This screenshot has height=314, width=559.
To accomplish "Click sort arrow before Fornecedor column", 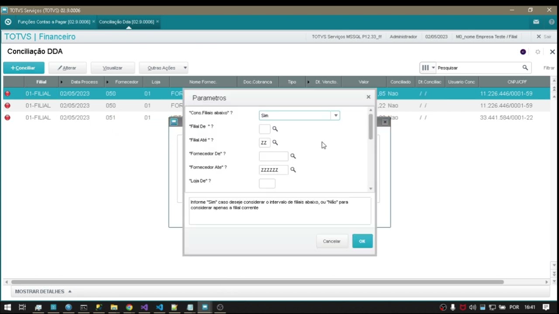I will [107, 82].
